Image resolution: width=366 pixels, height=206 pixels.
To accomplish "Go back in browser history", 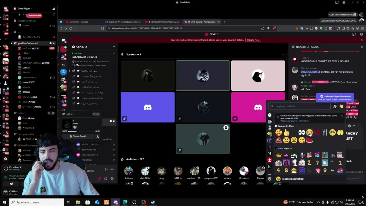I will (x=61, y=28).
